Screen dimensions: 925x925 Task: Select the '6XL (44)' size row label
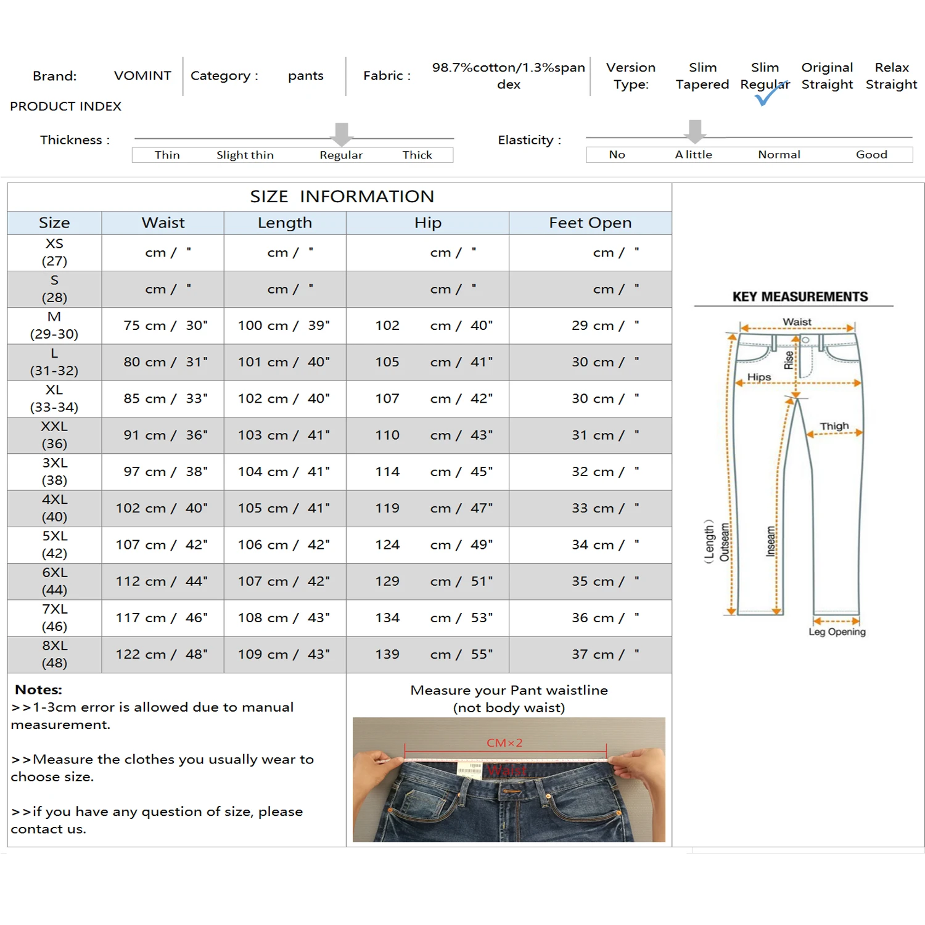pyautogui.click(x=54, y=581)
